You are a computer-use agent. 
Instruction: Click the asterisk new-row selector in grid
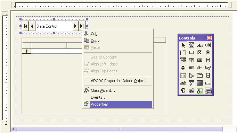[27, 51]
